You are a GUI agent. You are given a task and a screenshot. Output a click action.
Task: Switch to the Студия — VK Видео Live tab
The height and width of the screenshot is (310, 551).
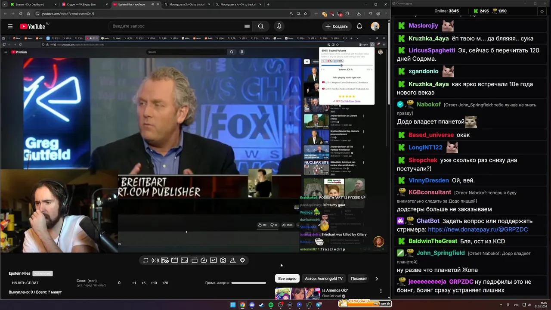point(85,4)
